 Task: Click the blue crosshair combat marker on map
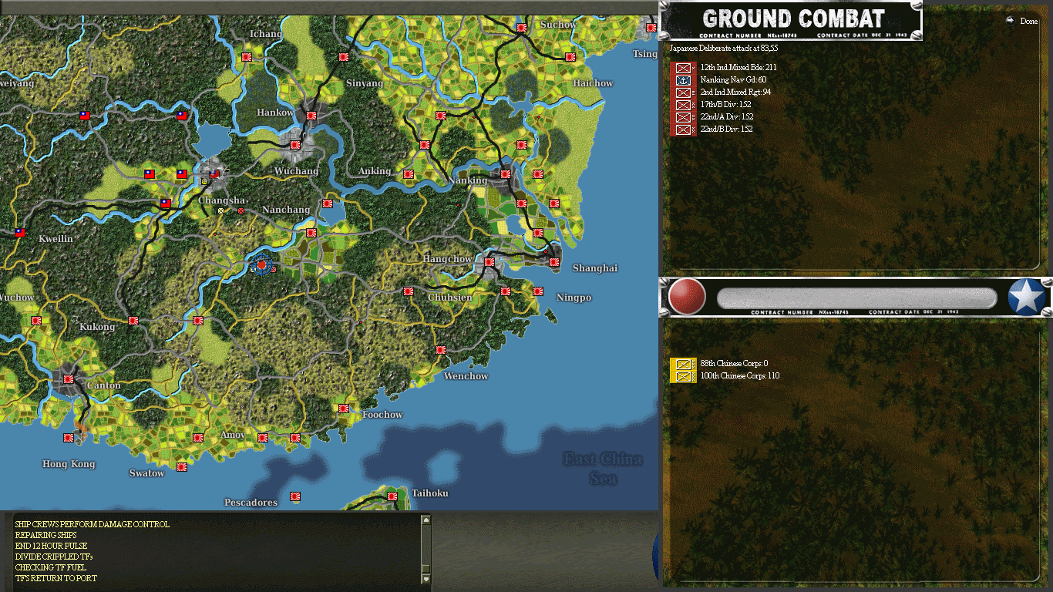(261, 265)
